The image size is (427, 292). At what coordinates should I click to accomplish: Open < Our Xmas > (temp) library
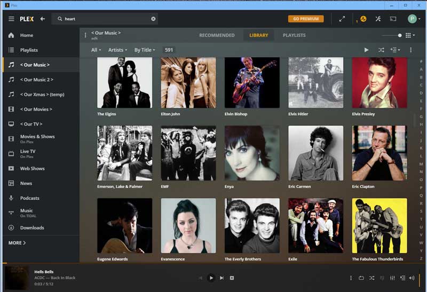[x=41, y=94]
